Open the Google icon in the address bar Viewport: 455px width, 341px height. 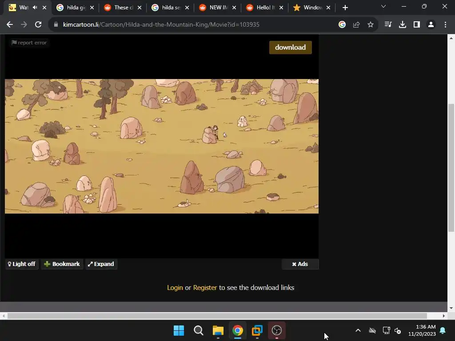tap(342, 25)
